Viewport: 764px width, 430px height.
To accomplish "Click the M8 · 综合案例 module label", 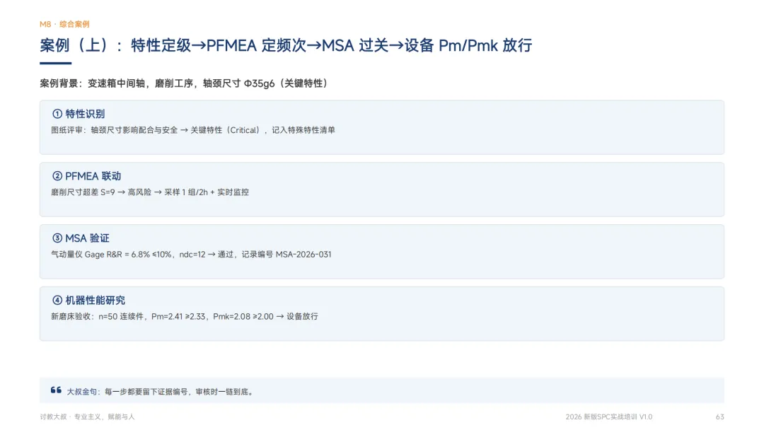I will click(64, 24).
